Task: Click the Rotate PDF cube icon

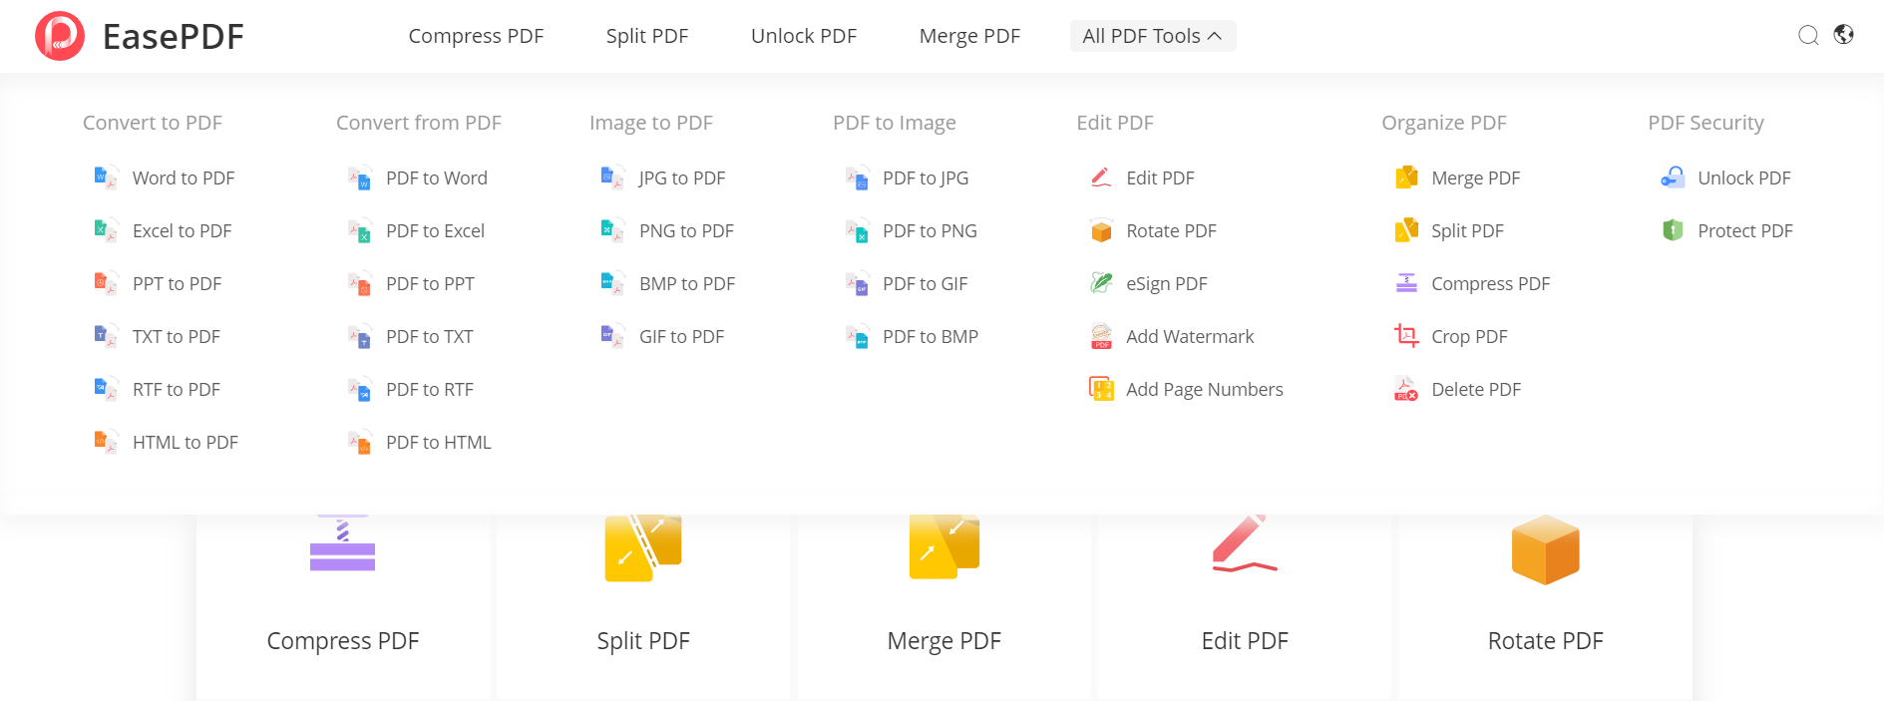Action: tap(1544, 548)
